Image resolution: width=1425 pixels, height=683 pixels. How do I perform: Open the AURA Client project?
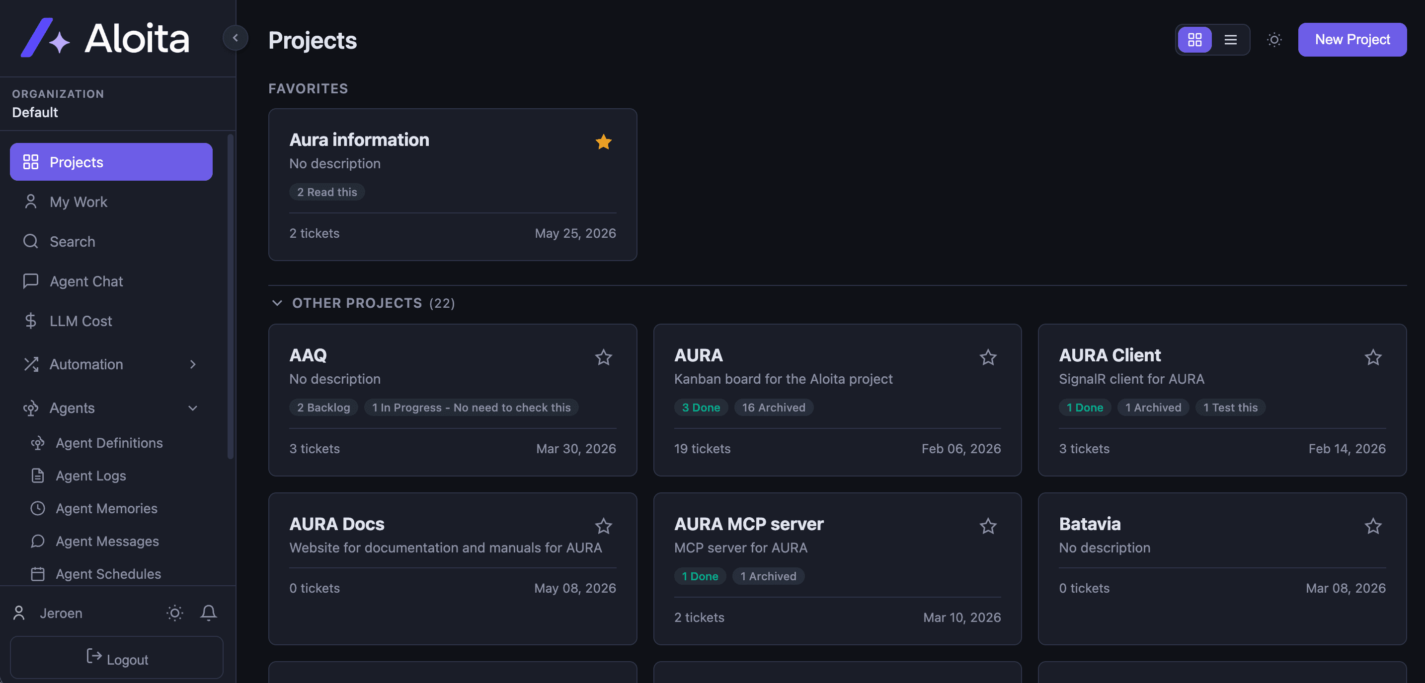click(1222, 400)
